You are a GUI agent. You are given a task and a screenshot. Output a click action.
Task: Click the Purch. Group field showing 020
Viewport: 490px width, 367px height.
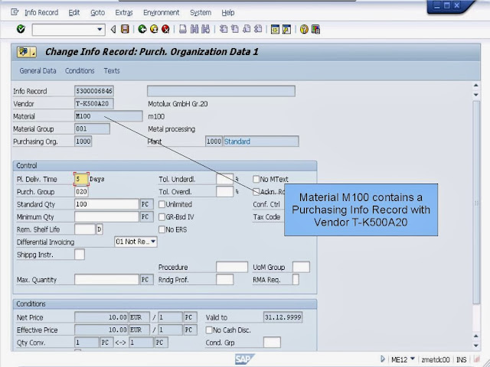coord(81,192)
